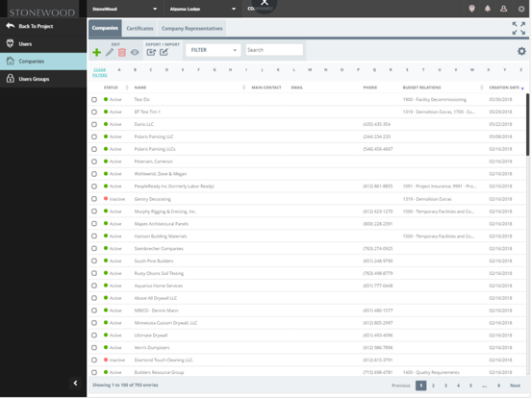Delete company using the red trash icon
The width and height of the screenshot is (531, 398).
point(122,52)
